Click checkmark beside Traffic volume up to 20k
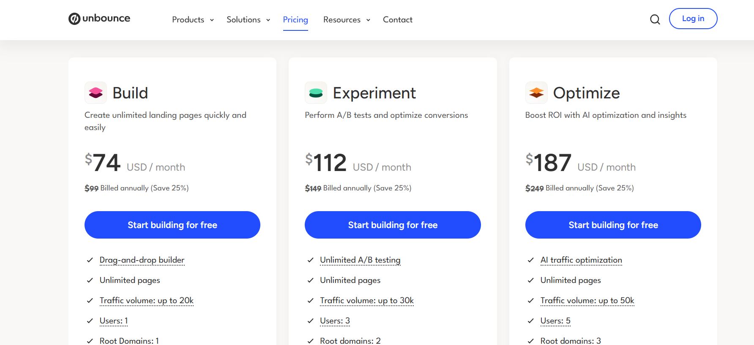 (x=90, y=301)
